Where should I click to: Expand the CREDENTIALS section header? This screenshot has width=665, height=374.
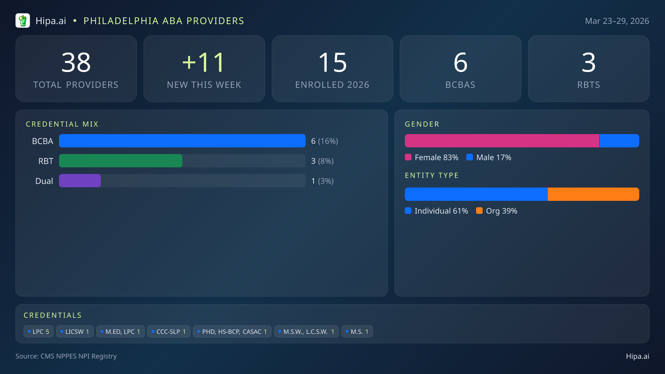click(x=53, y=315)
